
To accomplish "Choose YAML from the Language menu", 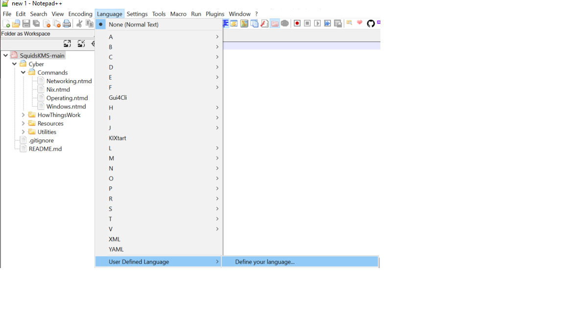I will pos(116,249).
